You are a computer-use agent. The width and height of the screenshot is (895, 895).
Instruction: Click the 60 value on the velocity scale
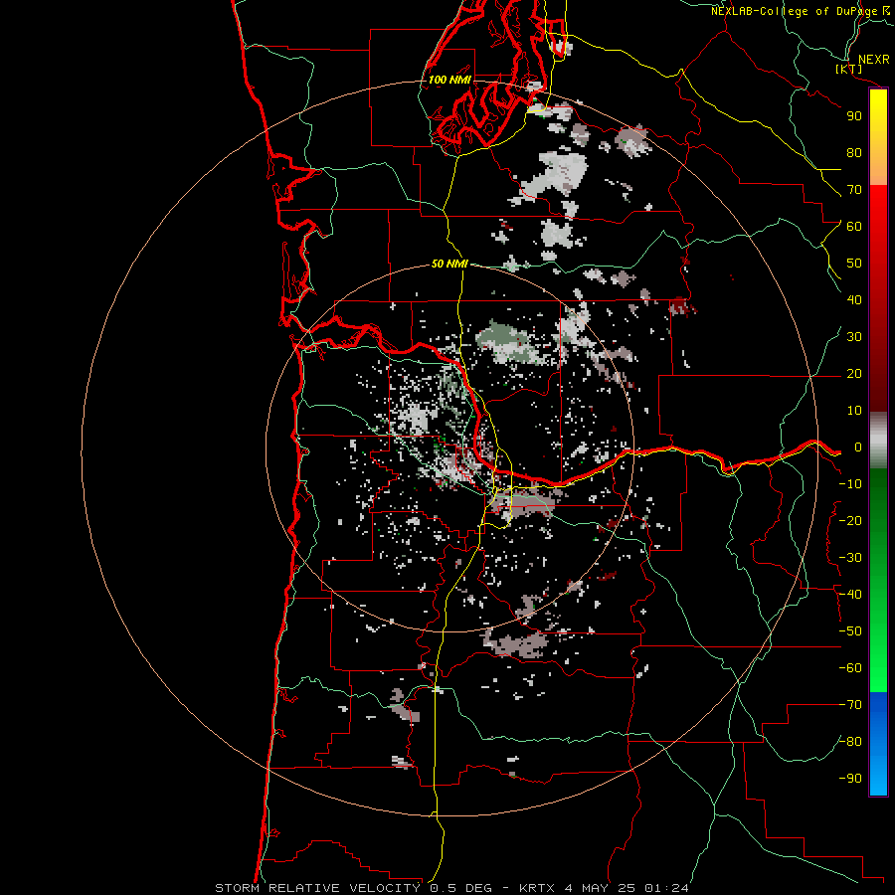pos(854,227)
